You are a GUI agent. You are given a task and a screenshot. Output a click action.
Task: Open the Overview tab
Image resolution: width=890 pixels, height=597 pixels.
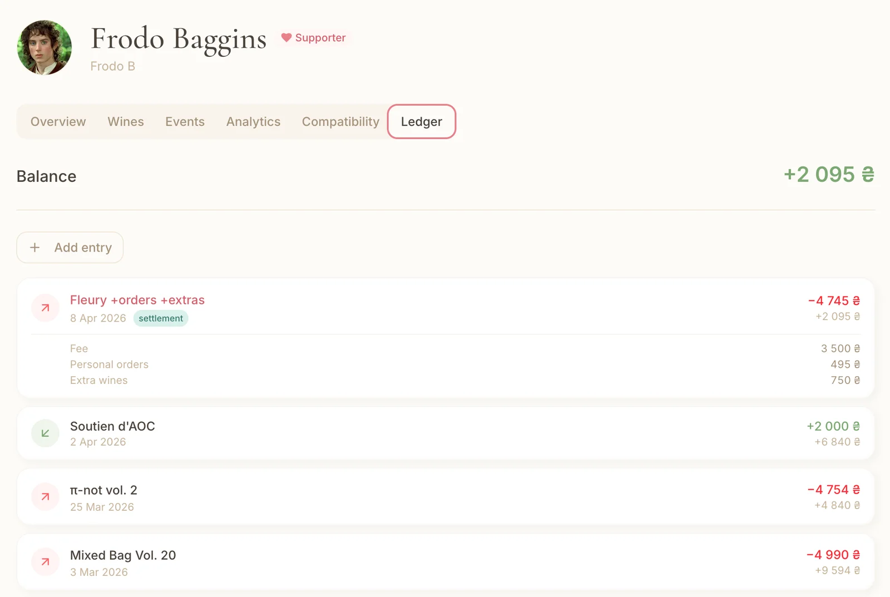pos(58,122)
